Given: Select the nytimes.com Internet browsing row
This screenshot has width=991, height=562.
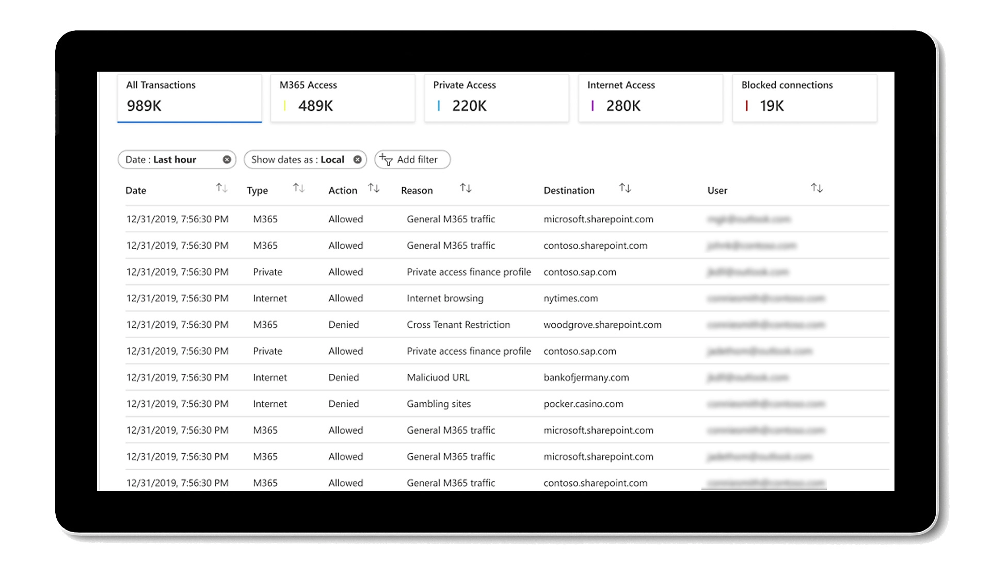Looking at the screenshot, I should (570, 299).
